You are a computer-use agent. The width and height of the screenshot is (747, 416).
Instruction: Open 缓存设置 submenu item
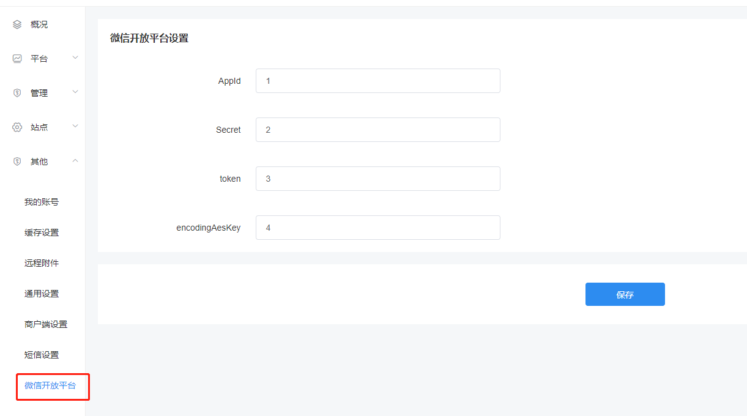(42, 232)
